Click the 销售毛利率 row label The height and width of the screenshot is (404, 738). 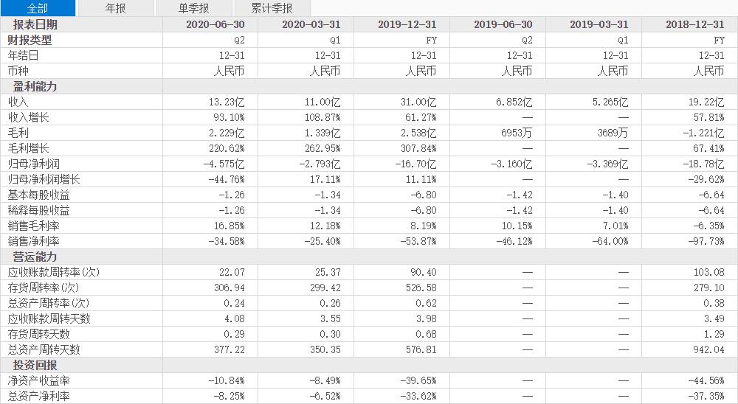[33, 226]
